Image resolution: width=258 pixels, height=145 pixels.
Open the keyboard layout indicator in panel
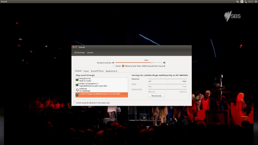point(242,2)
